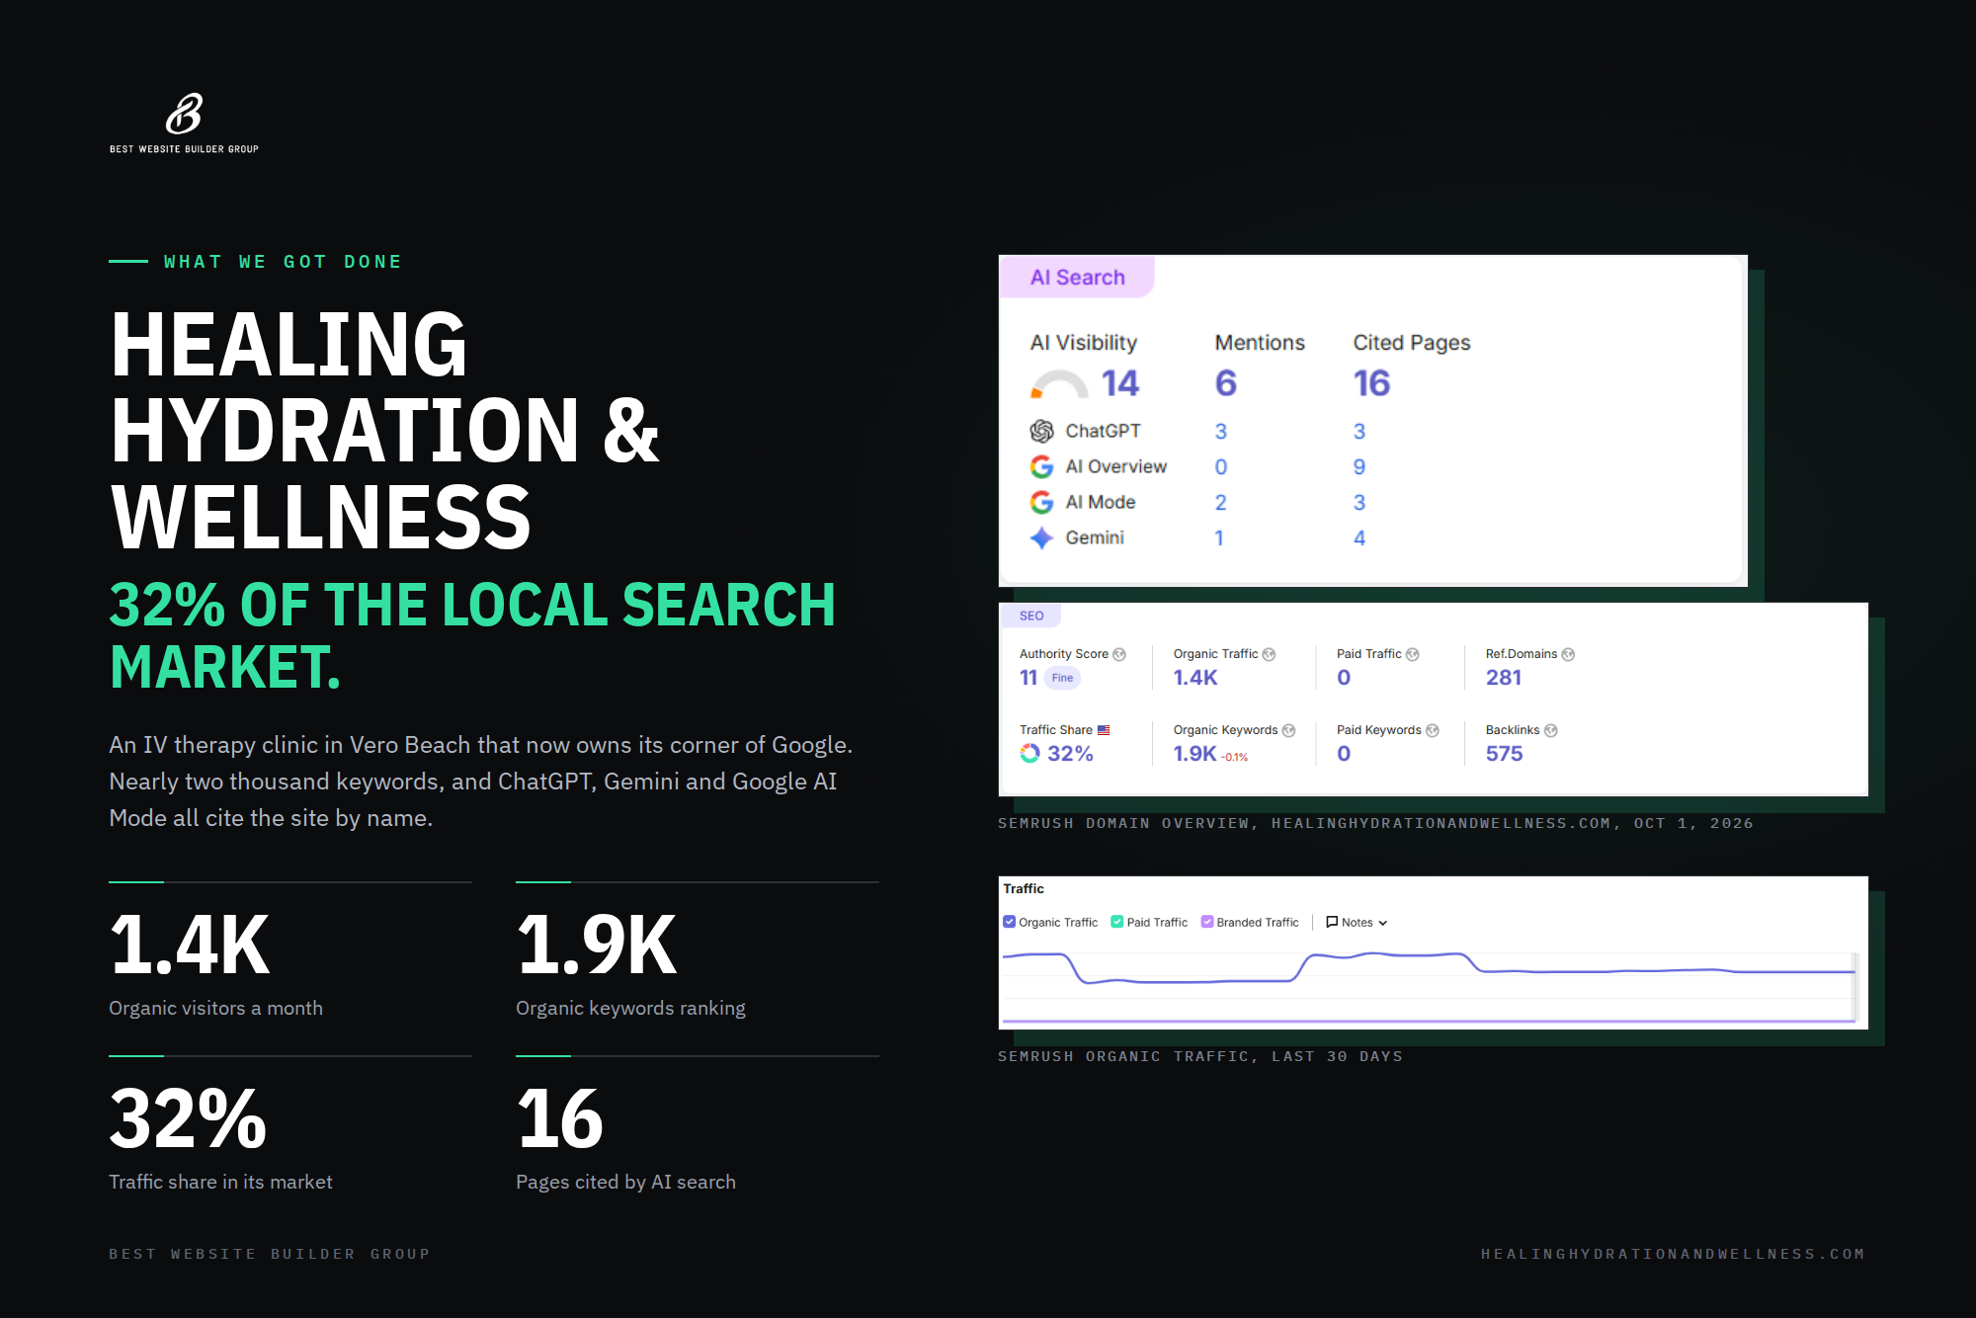Click the info icon beside Authority Score
The image size is (1976, 1318).
pyautogui.click(x=1119, y=654)
